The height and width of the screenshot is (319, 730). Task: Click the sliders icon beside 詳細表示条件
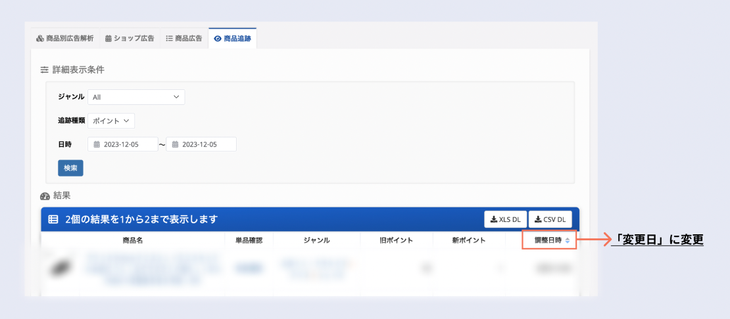click(x=45, y=70)
